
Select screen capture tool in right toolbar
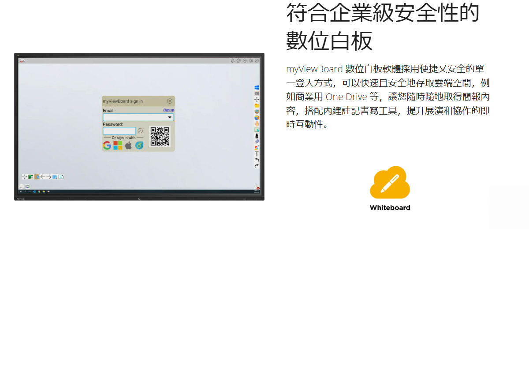257,93
